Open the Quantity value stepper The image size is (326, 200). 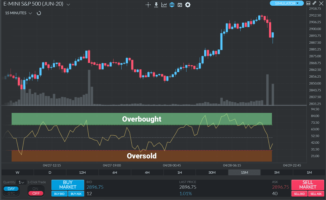click(x=22, y=182)
